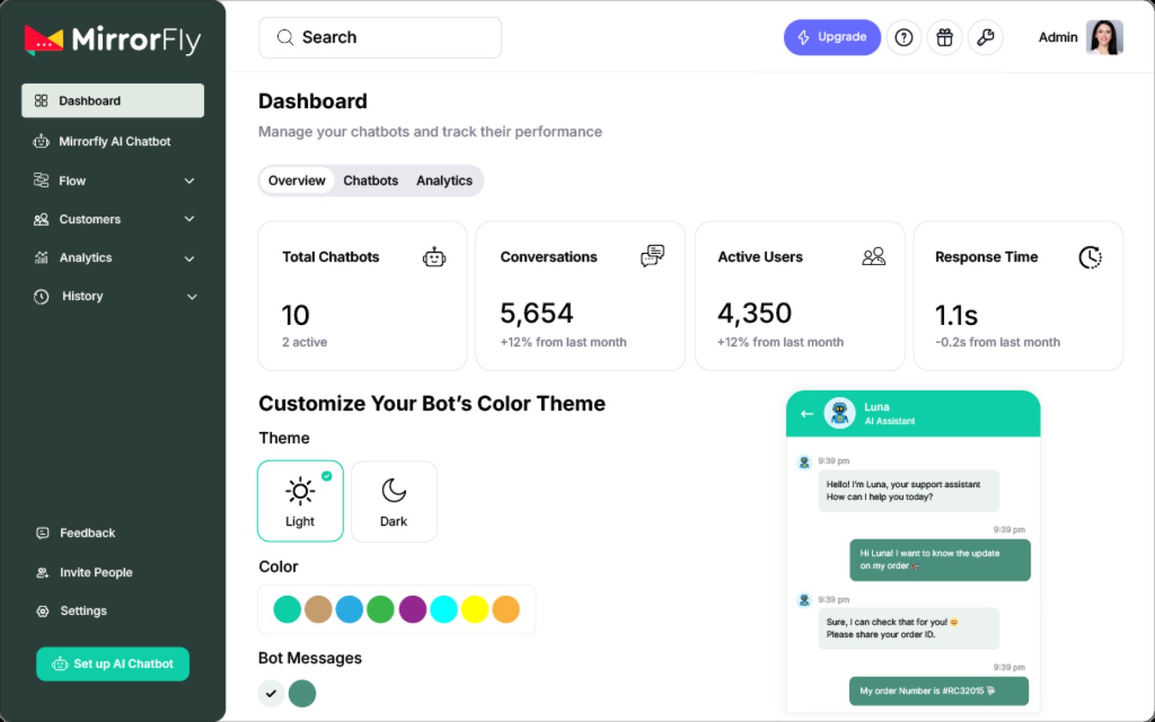Screen dimensions: 1155x722
Task: Click the chat bubbles icon on Conversations card
Action: pyautogui.click(x=652, y=256)
